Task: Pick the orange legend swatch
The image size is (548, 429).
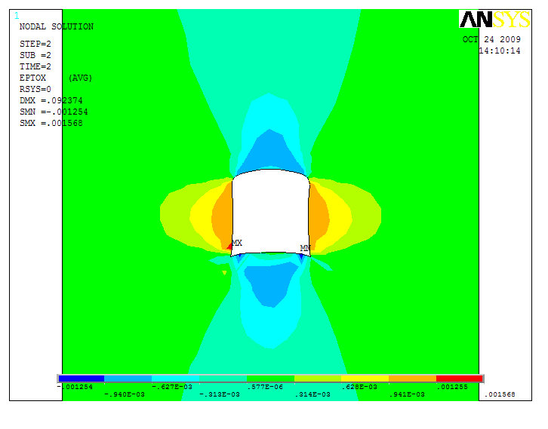Action: tap(412, 378)
